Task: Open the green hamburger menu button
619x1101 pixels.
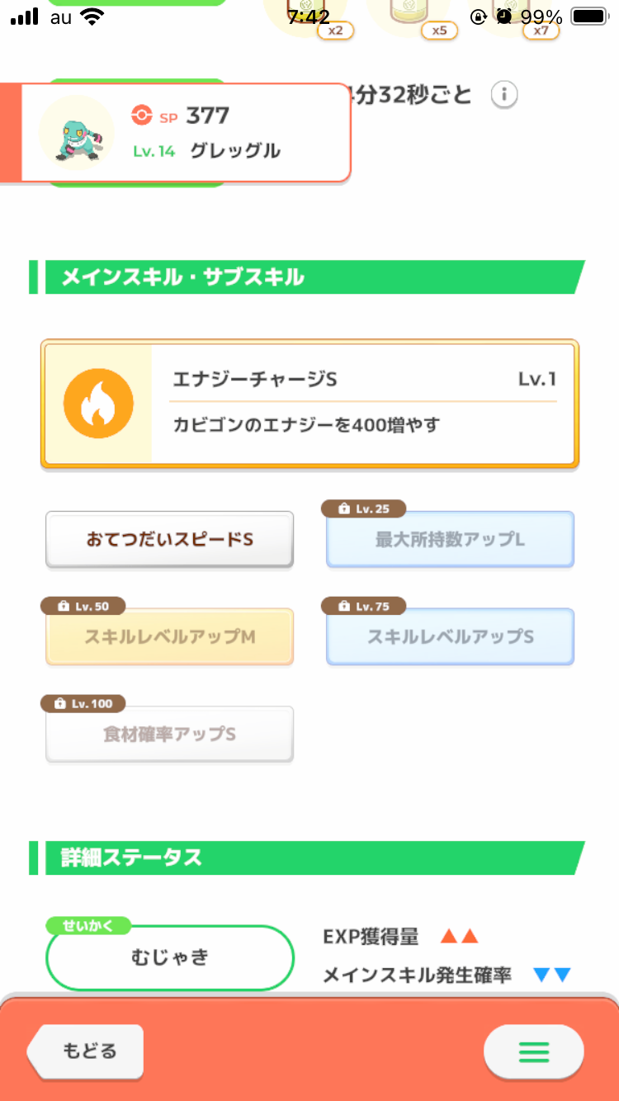Action: (533, 1051)
